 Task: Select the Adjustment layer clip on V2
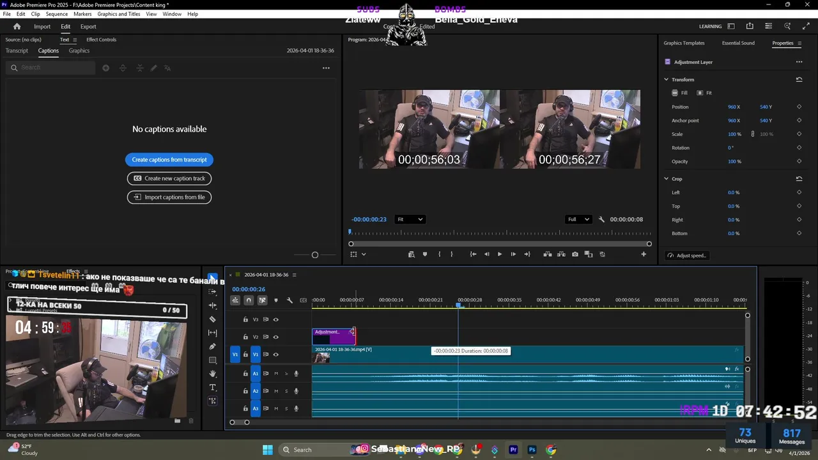pos(333,336)
